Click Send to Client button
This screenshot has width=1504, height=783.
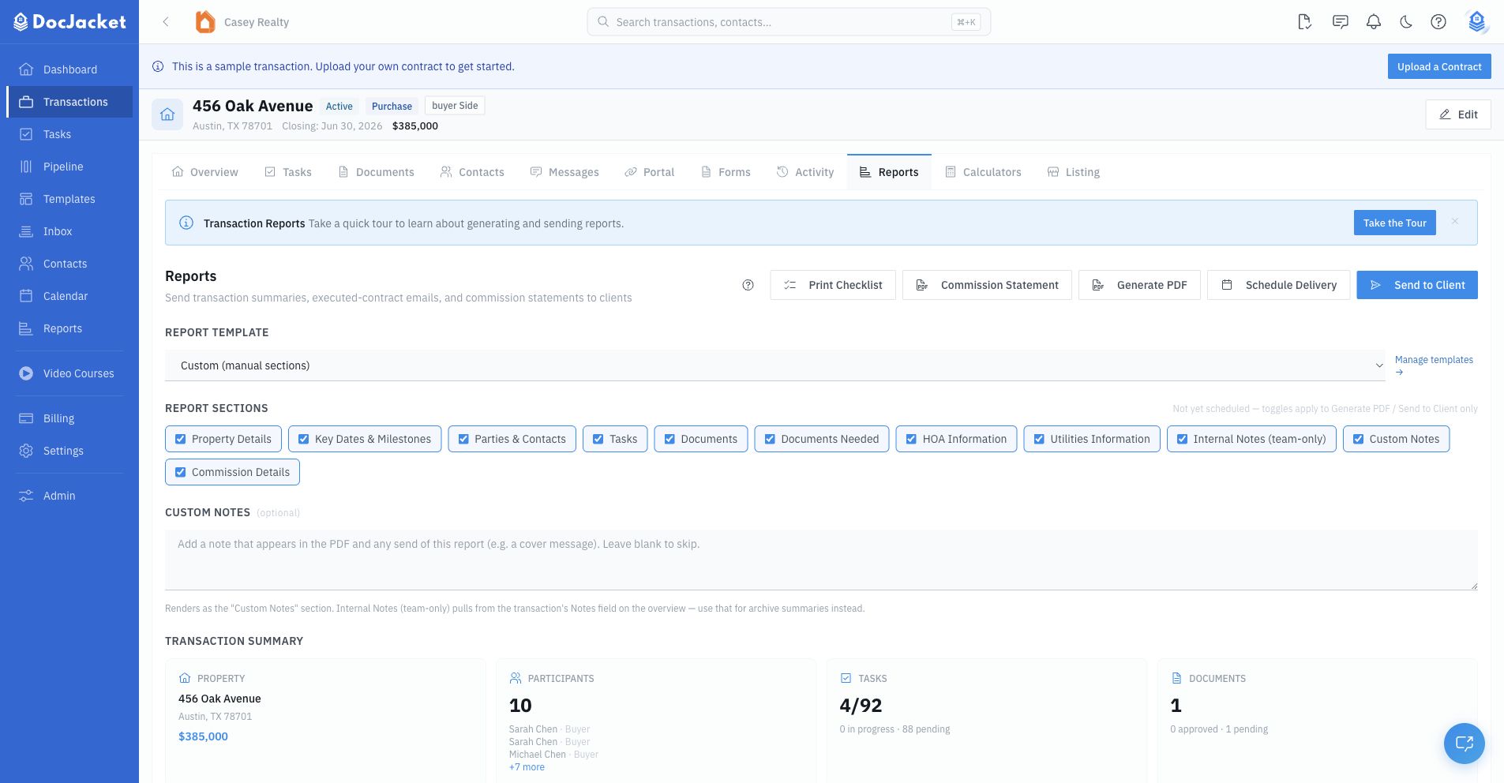tap(1417, 285)
